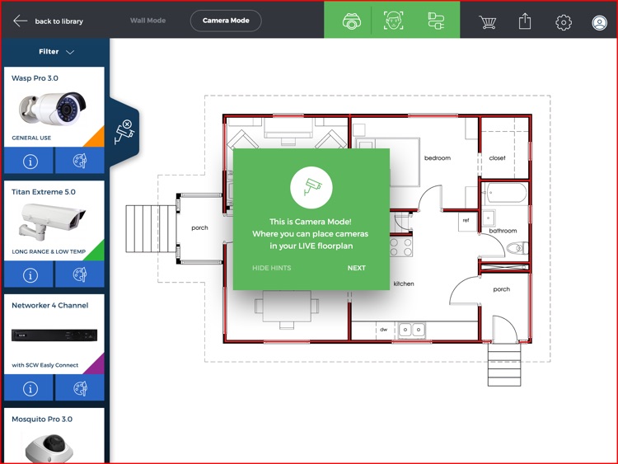Select Camera Mode tab
The image size is (618, 464).
click(x=226, y=21)
